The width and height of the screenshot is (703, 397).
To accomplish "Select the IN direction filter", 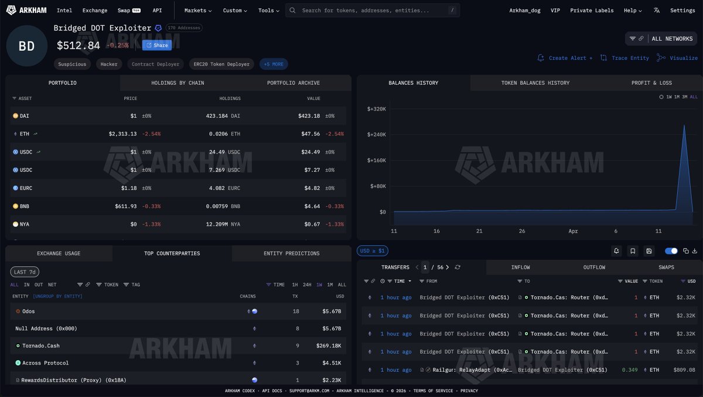I will click(x=27, y=285).
